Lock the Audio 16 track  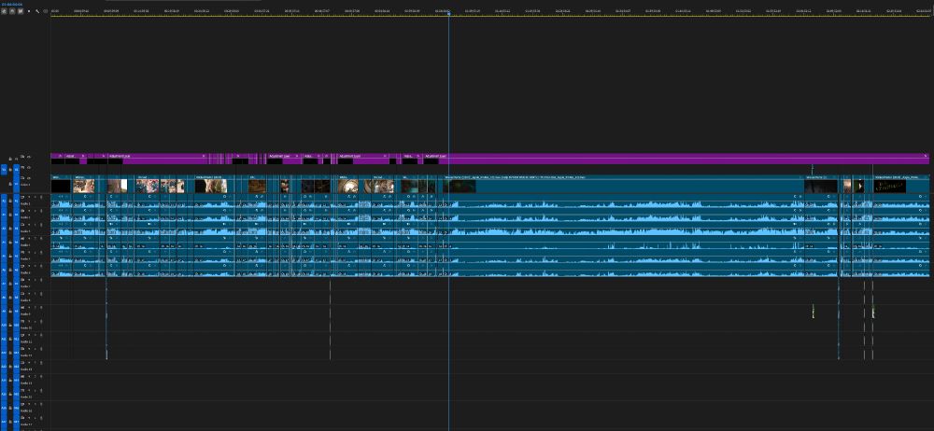click(x=10, y=408)
